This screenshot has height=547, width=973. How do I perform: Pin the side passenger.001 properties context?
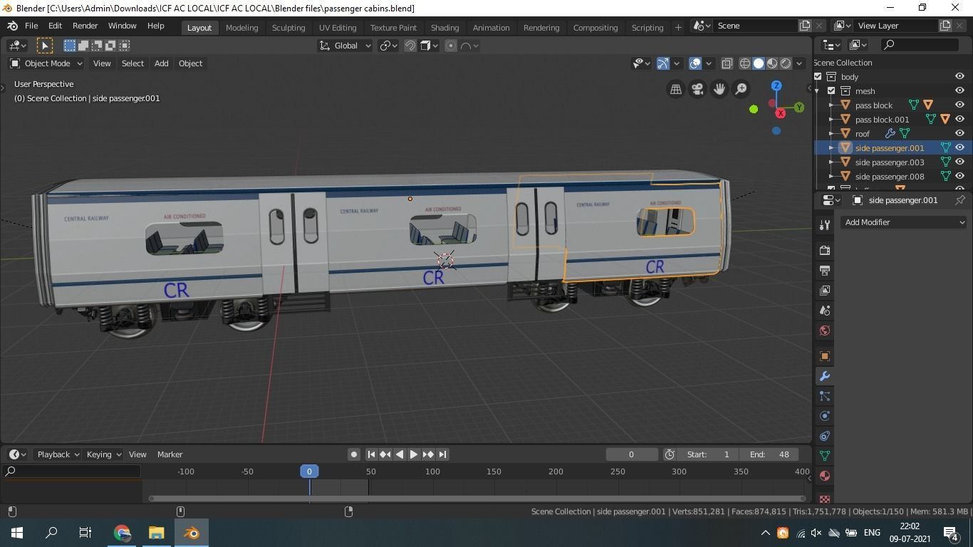pos(959,200)
